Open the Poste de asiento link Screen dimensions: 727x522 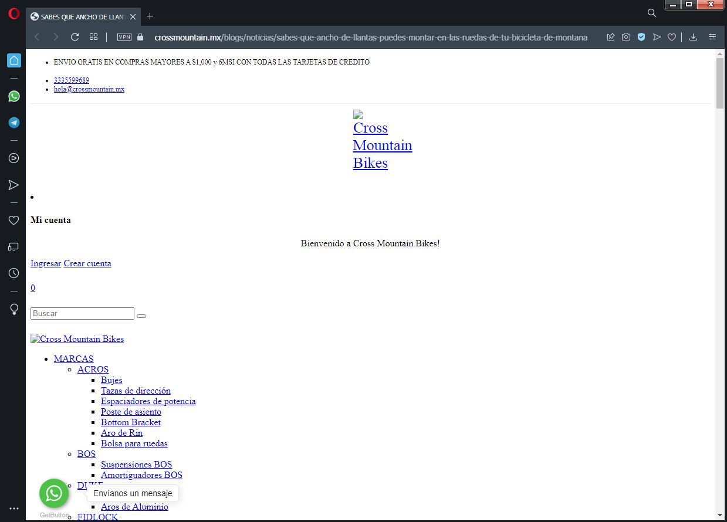click(131, 412)
